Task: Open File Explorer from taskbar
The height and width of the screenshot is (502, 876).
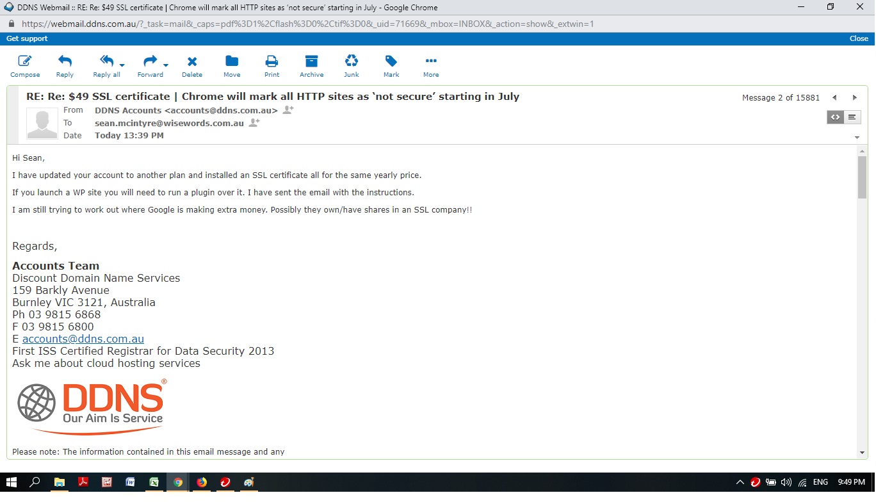Action: point(59,482)
